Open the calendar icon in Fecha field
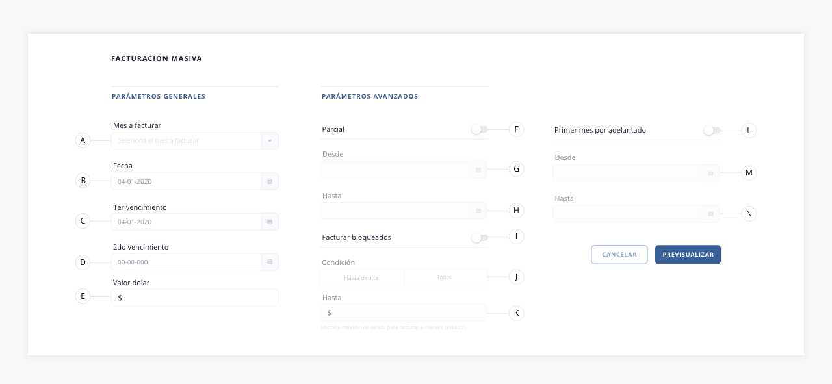The width and height of the screenshot is (832, 384). 270,181
